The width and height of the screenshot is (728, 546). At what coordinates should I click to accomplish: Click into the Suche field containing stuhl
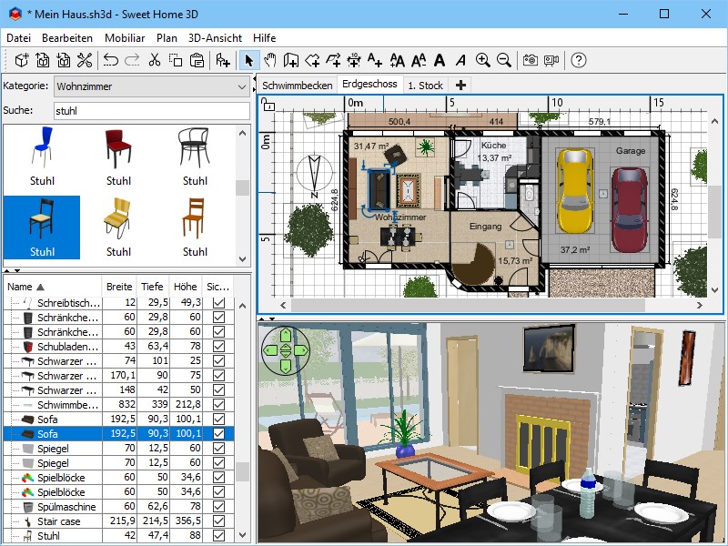pyautogui.click(x=152, y=111)
